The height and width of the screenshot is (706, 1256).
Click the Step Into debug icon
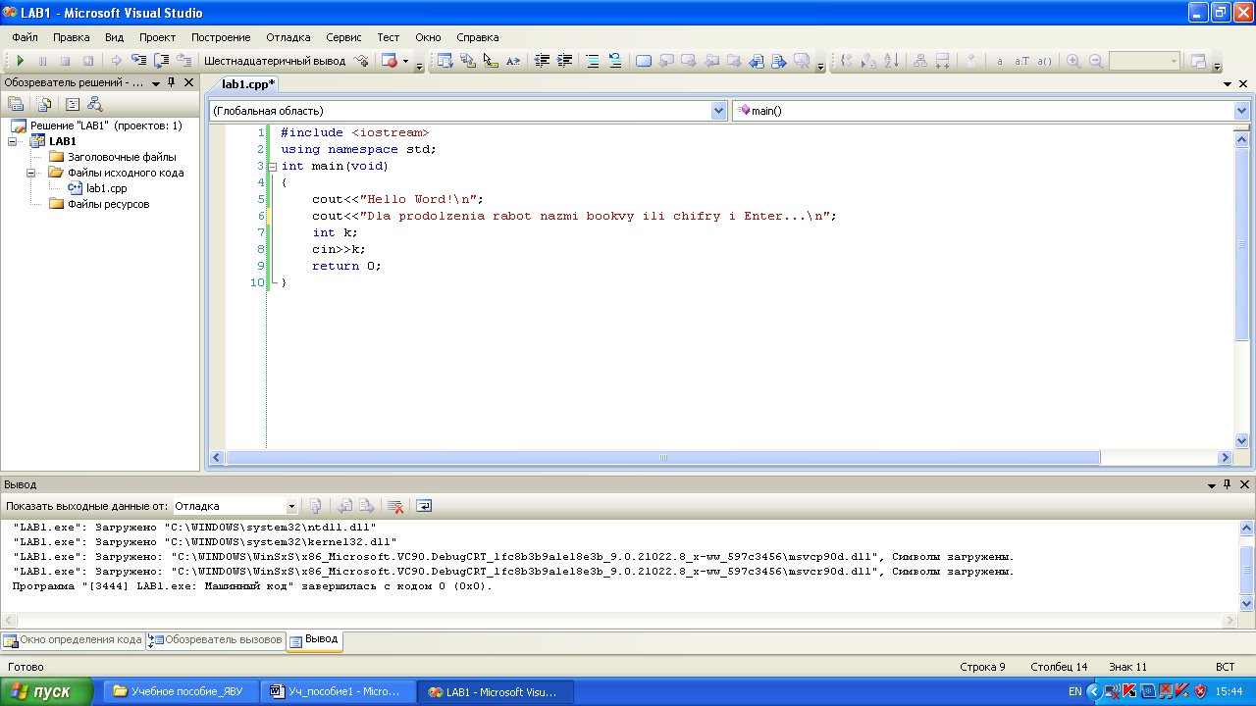pos(139,61)
